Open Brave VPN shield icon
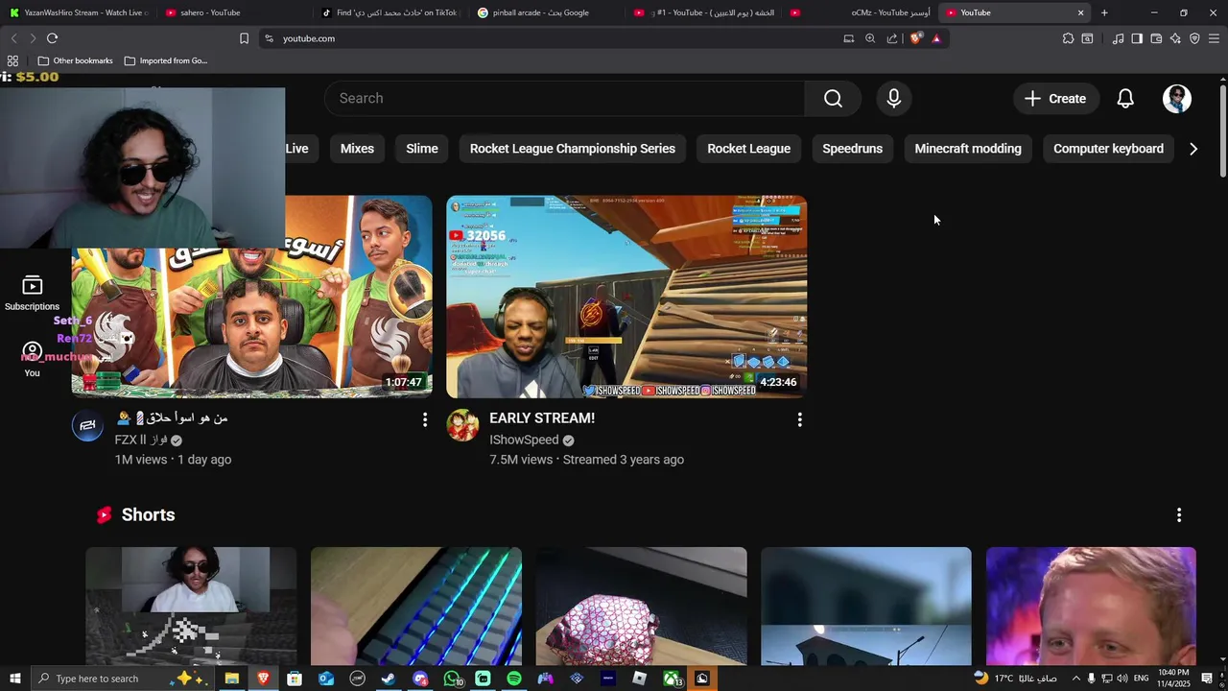 [x=1194, y=38]
